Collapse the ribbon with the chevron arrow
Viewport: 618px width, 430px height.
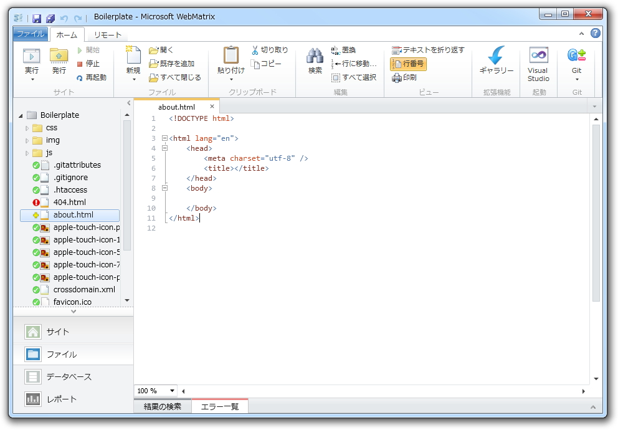(x=582, y=34)
